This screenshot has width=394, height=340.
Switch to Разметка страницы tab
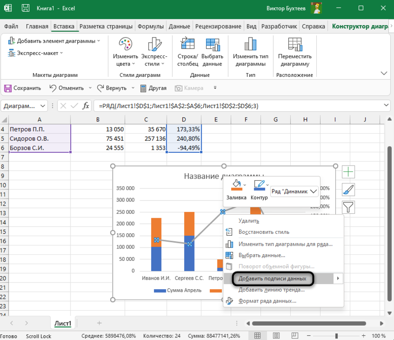point(106,27)
